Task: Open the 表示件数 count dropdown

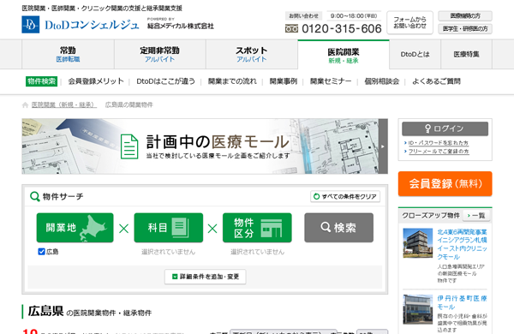Action: (372, 331)
